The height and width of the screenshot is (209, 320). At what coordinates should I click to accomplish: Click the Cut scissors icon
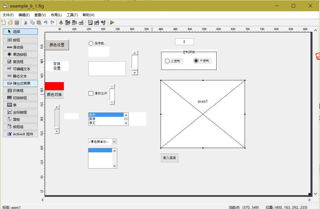coord(25,23)
